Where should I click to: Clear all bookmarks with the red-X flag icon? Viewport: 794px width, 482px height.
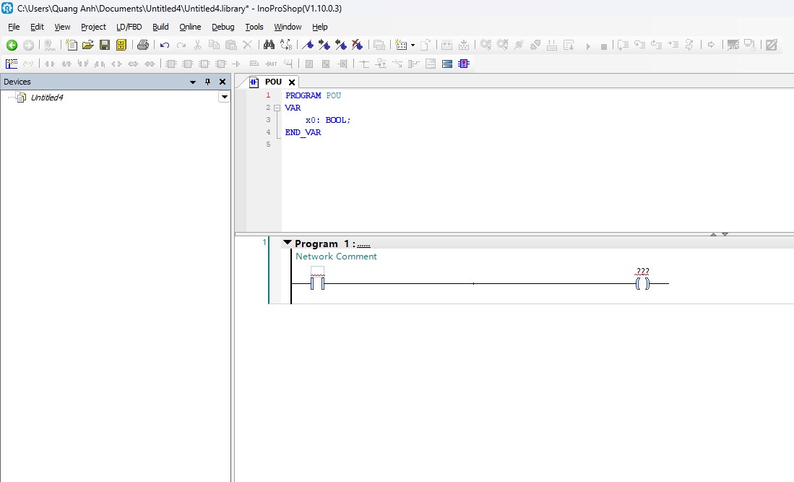click(357, 45)
